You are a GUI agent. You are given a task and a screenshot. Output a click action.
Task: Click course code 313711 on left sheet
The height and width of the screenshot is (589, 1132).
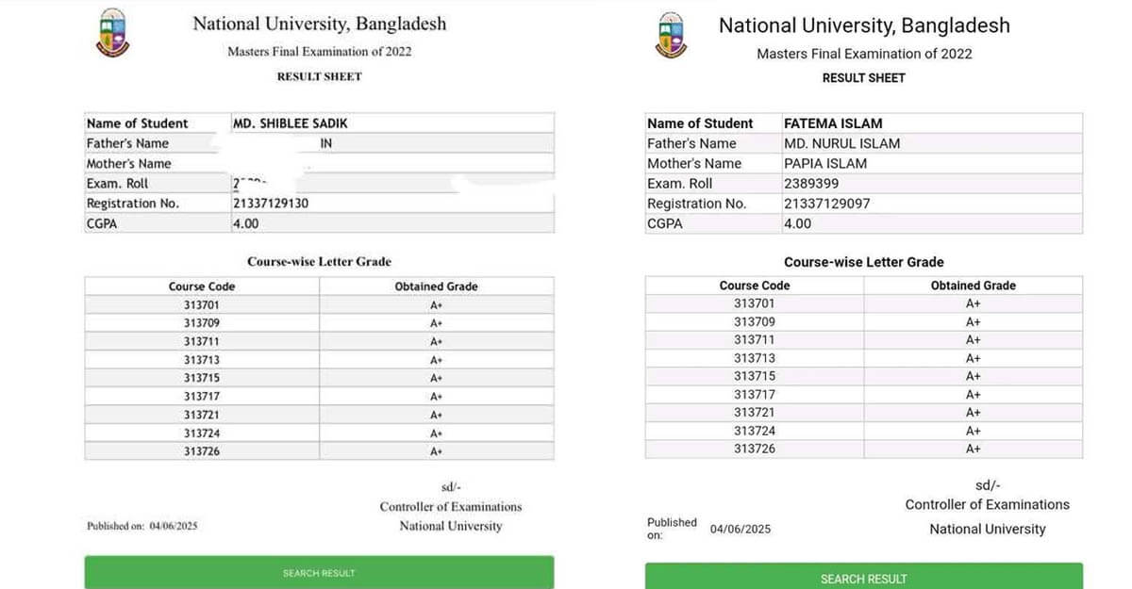[202, 341]
